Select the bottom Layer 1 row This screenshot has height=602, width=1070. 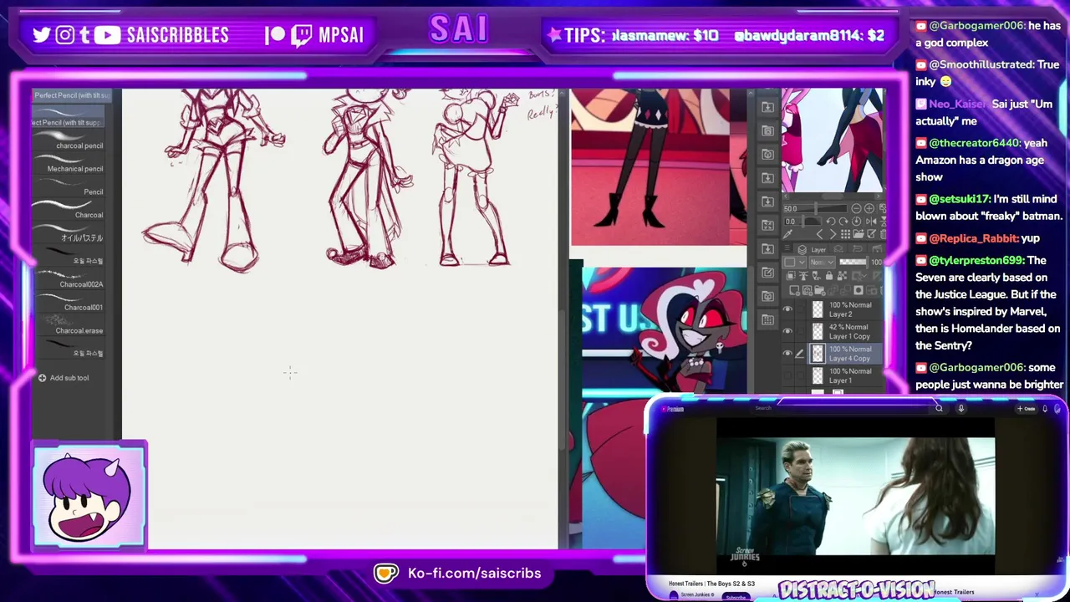[x=843, y=375]
